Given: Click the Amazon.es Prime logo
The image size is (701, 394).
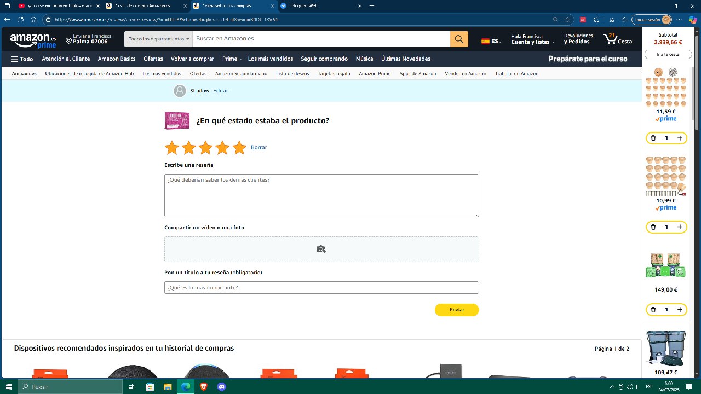Looking at the screenshot, I should [33, 40].
